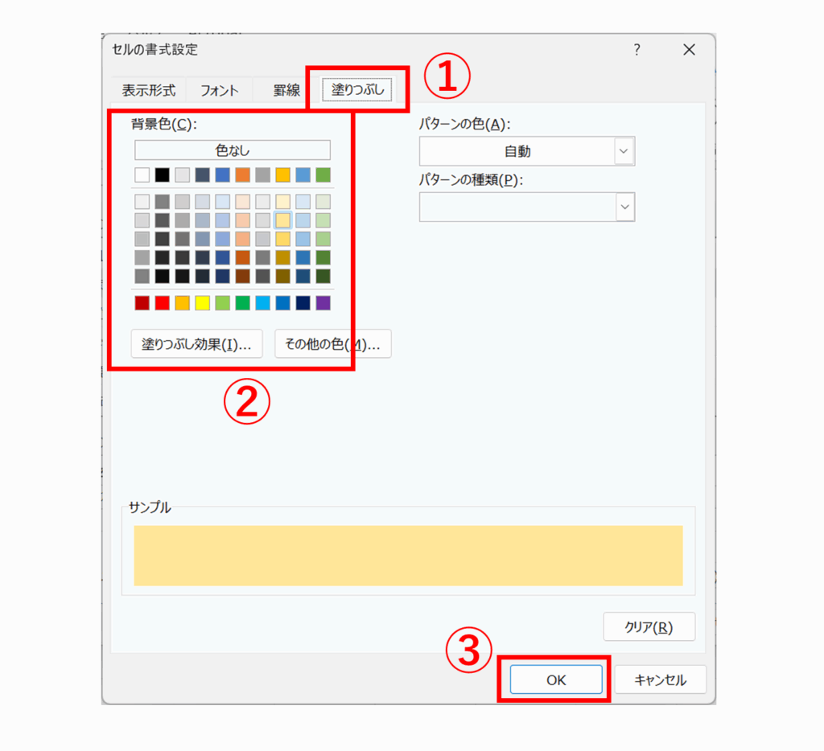Click the キャンセル button
Viewport: 824px width, 751px height.
(x=660, y=679)
